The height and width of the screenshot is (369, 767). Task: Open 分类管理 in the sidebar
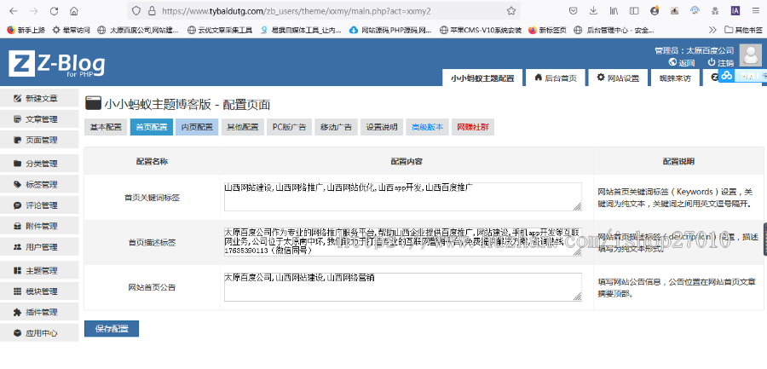[x=39, y=164]
